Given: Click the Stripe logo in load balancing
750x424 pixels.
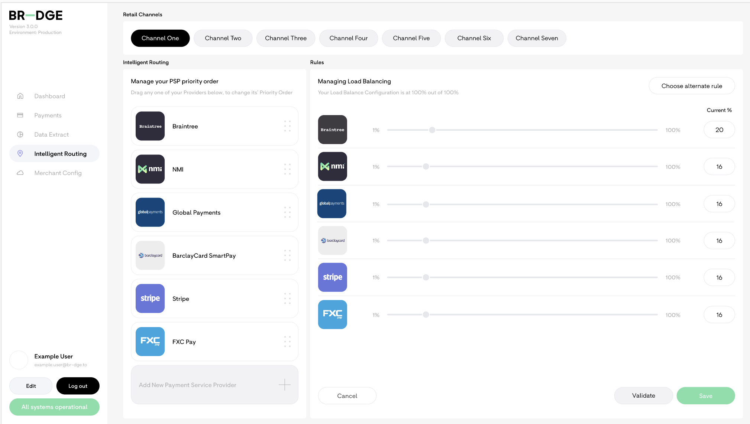Looking at the screenshot, I should click(333, 277).
